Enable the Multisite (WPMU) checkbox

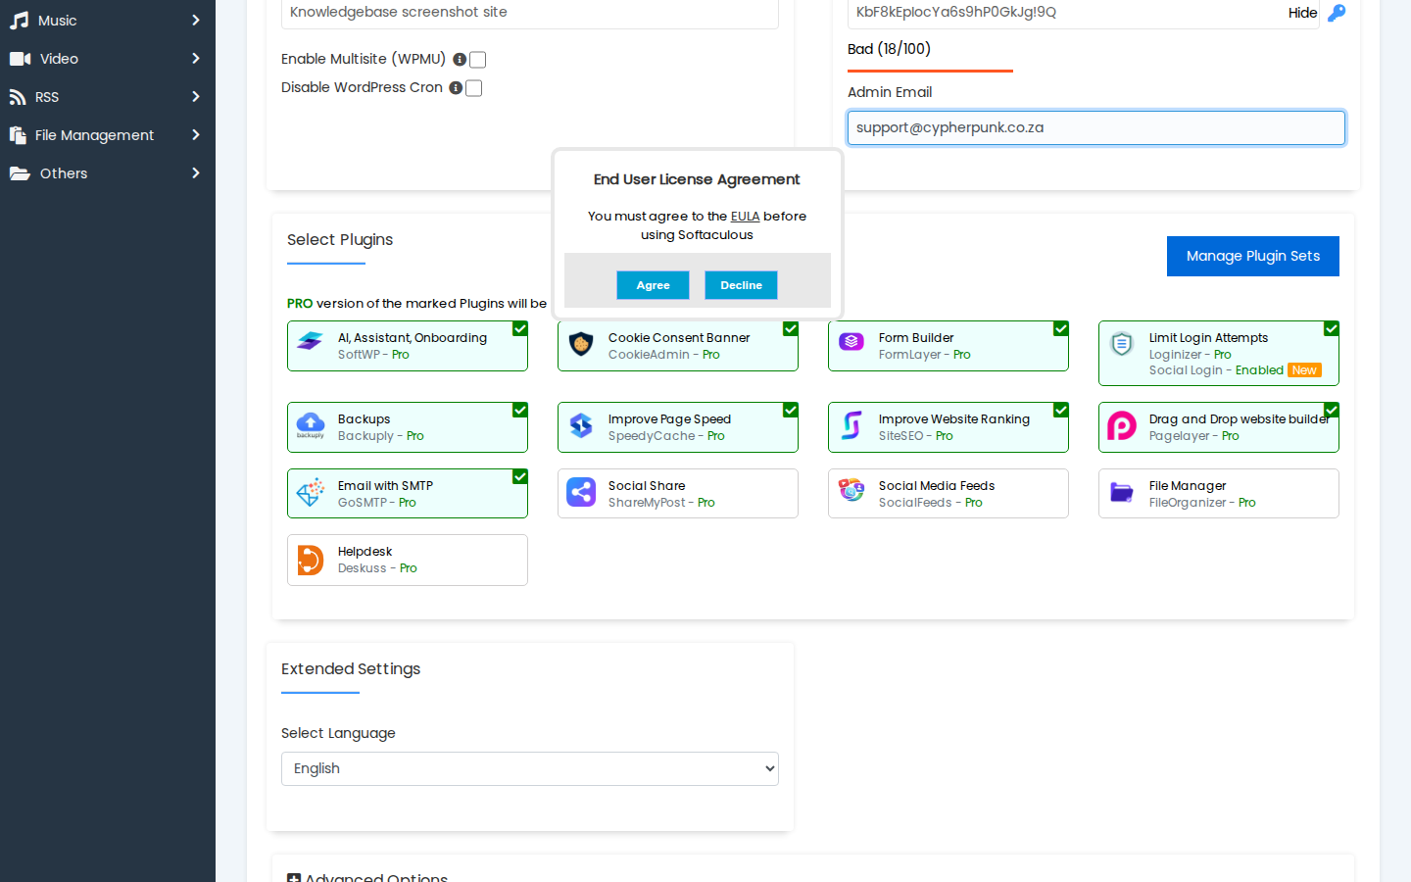point(478,60)
